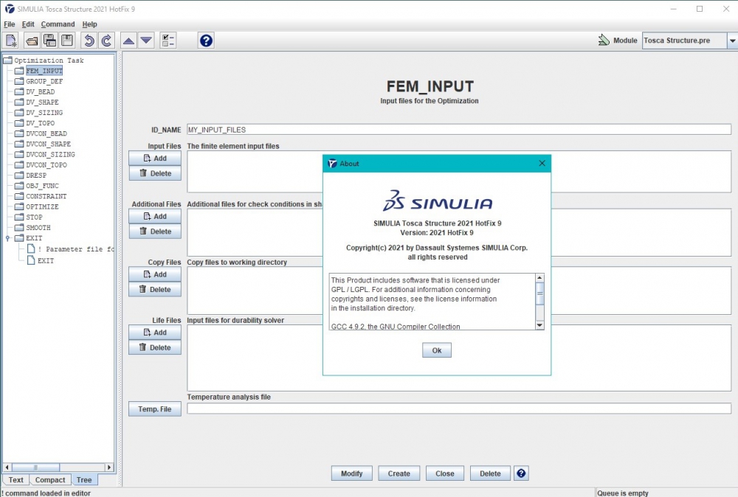Select OPTIMIZE tree node

[42, 207]
